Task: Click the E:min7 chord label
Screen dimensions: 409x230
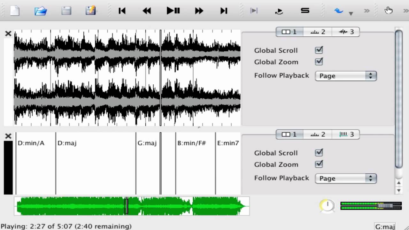Action: (228, 143)
